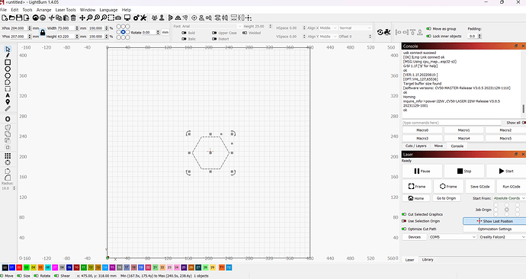Click the Save GCode button
This screenshot has width=526, height=279.
point(479,187)
